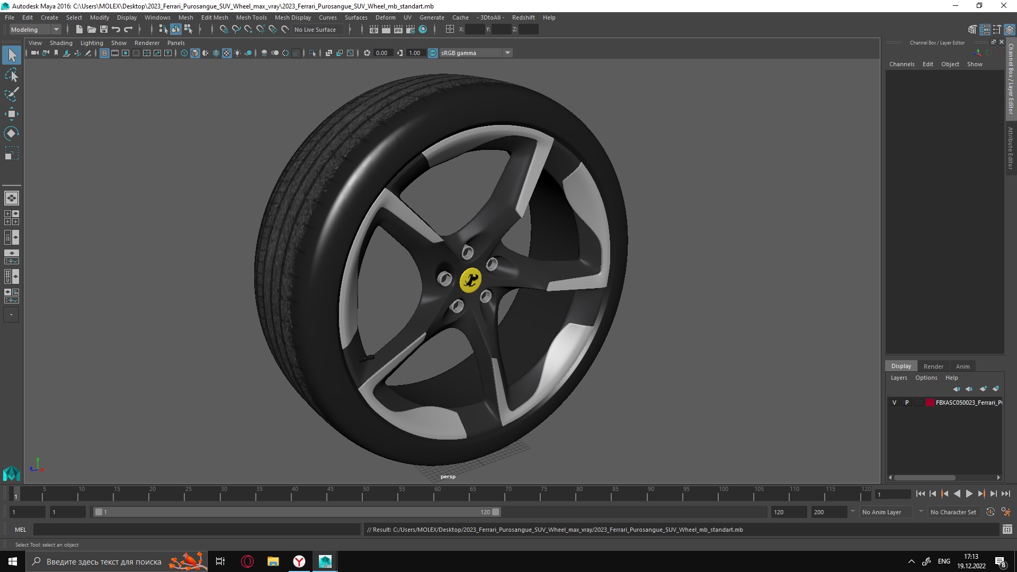Click the layer editor horizontal scrollbar
Viewport: 1017px width, 572px height.
pos(924,477)
